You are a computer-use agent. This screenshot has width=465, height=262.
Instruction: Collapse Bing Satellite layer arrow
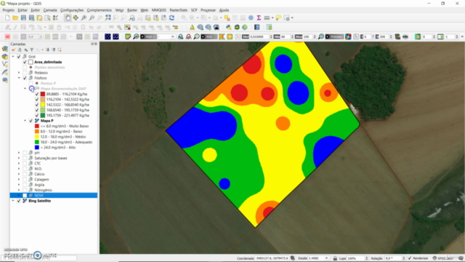tap(13, 201)
